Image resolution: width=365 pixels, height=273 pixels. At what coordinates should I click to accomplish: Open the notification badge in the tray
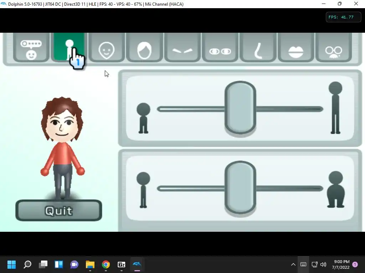point(355,264)
